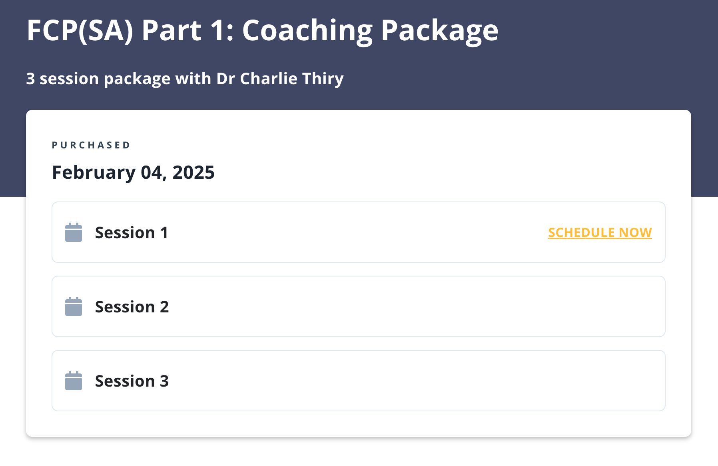This screenshot has width=718, height=466.
Task: Click the FCP(SA) text in the title
Action: pyautogui.click(x=80, y=31)
